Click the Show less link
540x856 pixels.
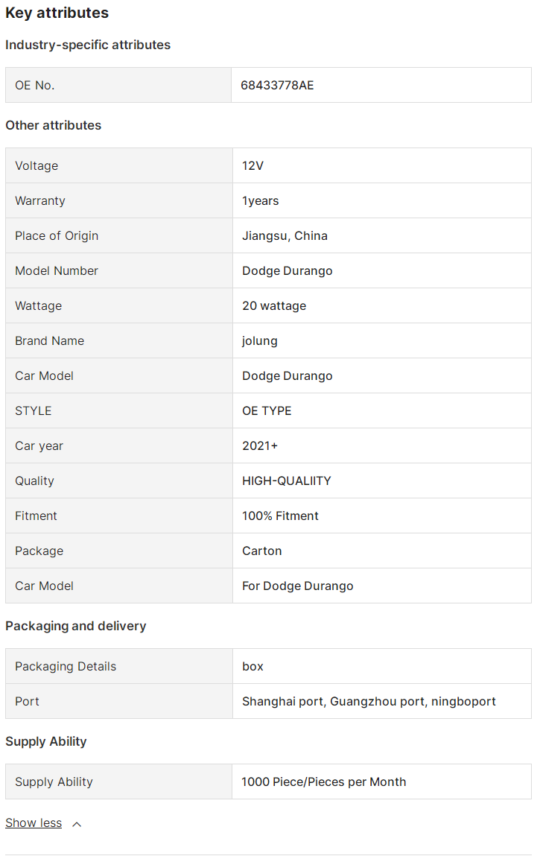point(34,823)
